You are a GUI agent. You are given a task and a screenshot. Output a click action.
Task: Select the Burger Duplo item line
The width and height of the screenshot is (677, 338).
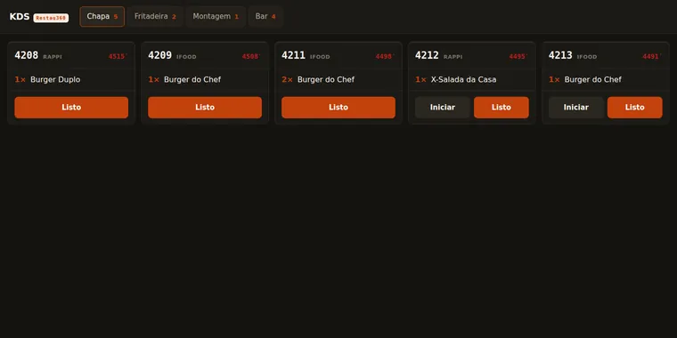click(x=71, y=80)
